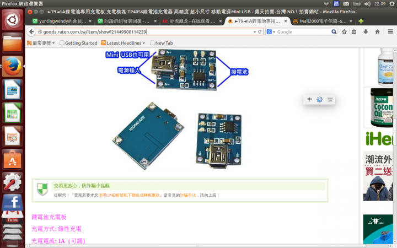Switch to 卧虎藏龙-在线观看 tab
This screenshot has width=397, height=248.
(192, 21)
